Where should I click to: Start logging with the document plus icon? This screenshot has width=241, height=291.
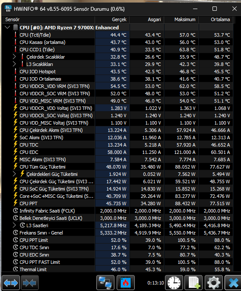pos(194,283)
